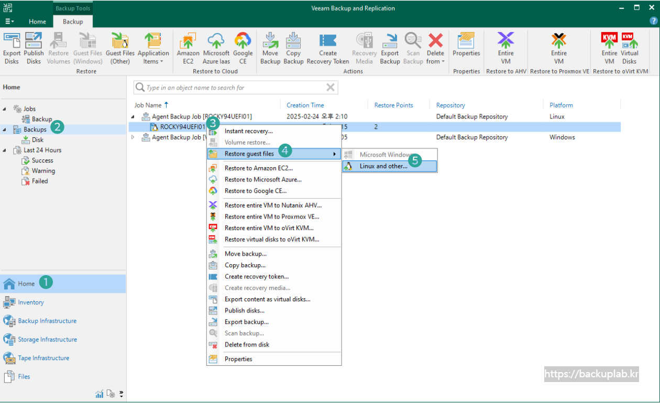The image size is (660, 403).
Task: Clear the search field with X
Action: click(331, 88)
